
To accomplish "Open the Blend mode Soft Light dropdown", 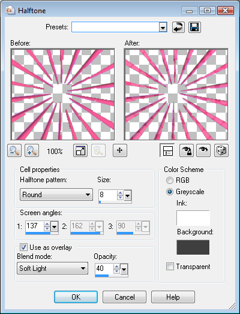I will click(53, 268).
